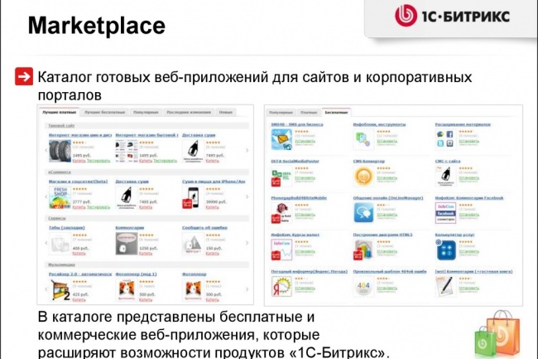Open the Последние изменения tab
The image size is (538, 359).
point(189,112)
